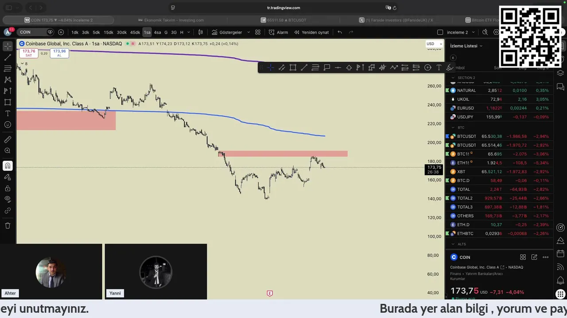Collapse the BTC watchlist section
The width and height of the screenshot is (567, 318).
click(453, 128)
